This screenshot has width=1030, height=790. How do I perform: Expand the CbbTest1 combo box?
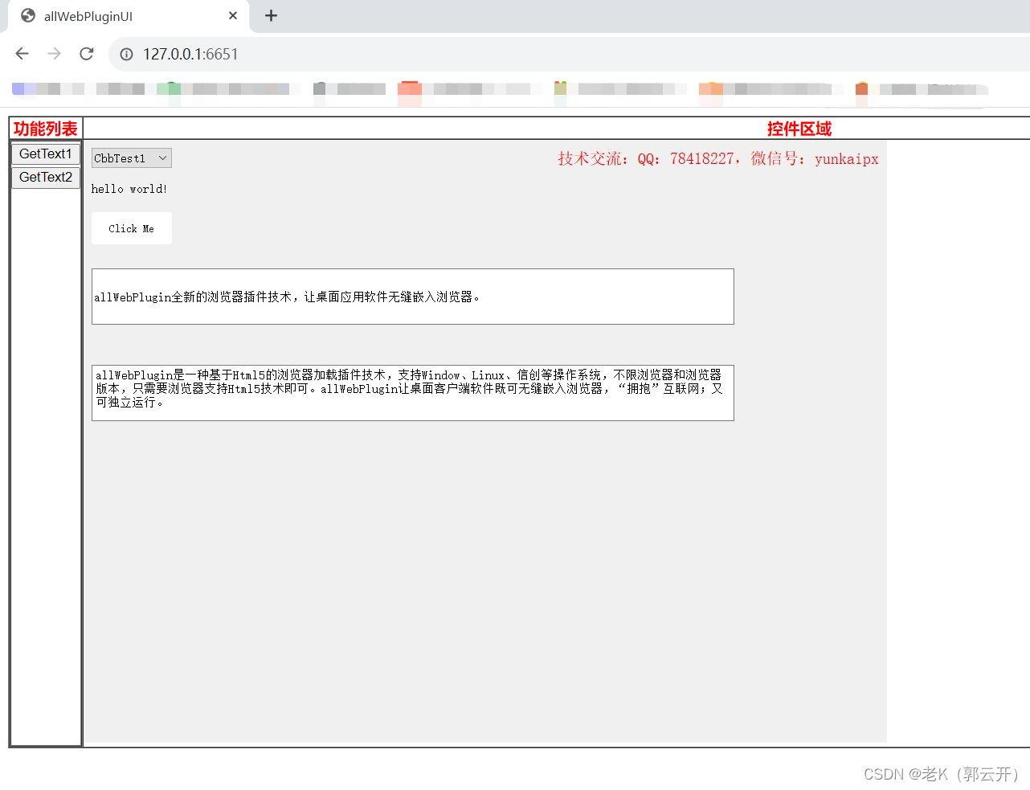[132, 158]
